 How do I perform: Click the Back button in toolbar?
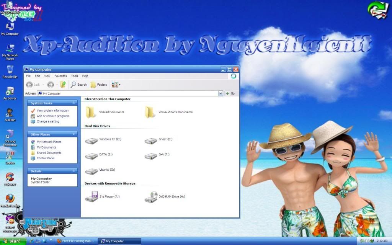pos(33,85)
